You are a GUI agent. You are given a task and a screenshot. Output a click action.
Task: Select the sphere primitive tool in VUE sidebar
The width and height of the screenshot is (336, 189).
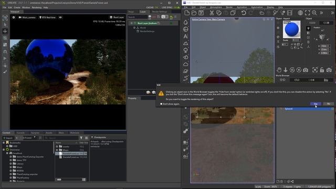click(185, 29)
